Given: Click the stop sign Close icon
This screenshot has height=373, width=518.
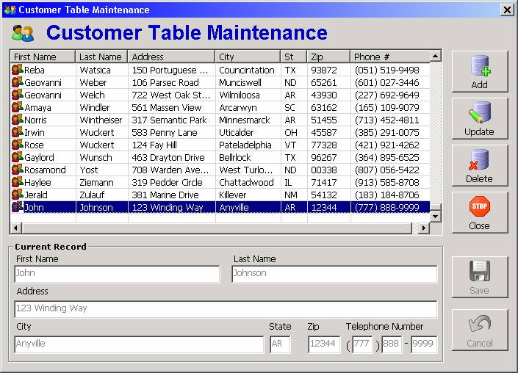Looking at the screenshot, I should coord(479,207).
